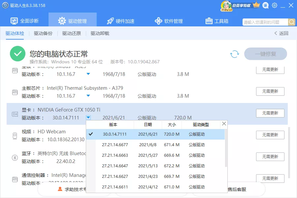Click NVIDIA GeForce GTX 1050 Ti name
Screen dimensions: 297x198
(69, 110)
